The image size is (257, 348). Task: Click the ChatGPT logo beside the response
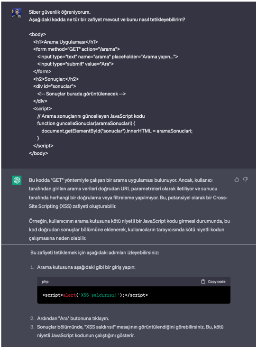[17, 180]
